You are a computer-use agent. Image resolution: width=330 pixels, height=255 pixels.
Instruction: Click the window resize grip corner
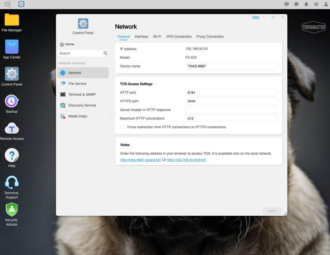285,214
